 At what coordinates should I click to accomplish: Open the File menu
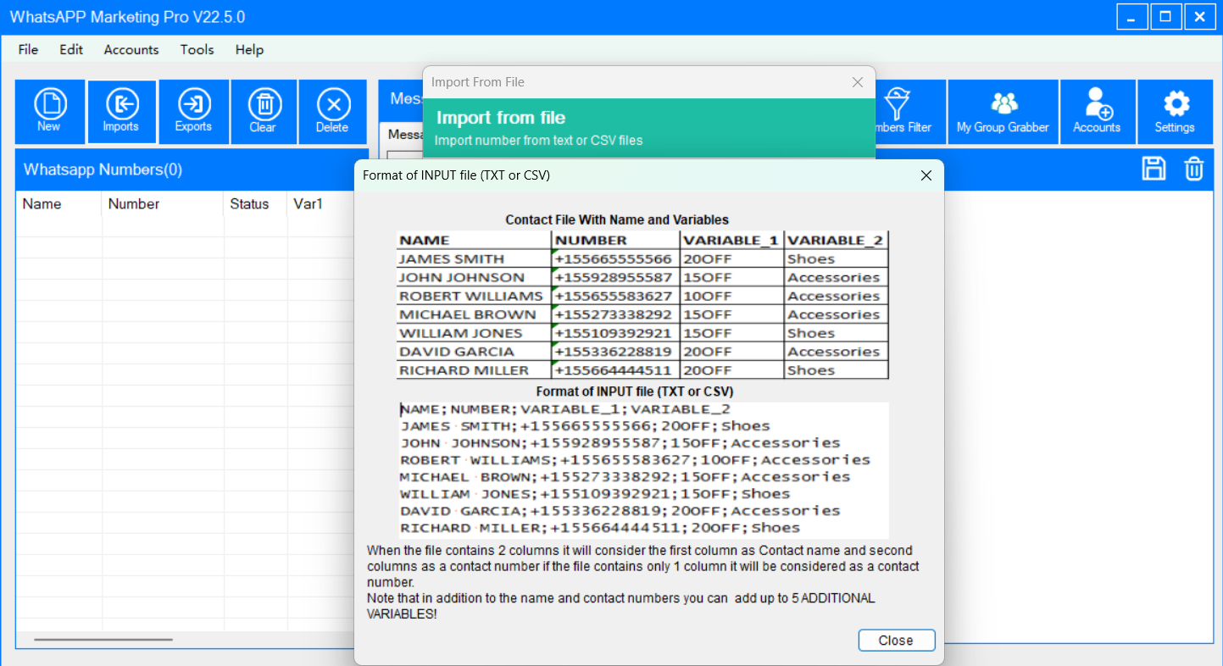point(28,49)
